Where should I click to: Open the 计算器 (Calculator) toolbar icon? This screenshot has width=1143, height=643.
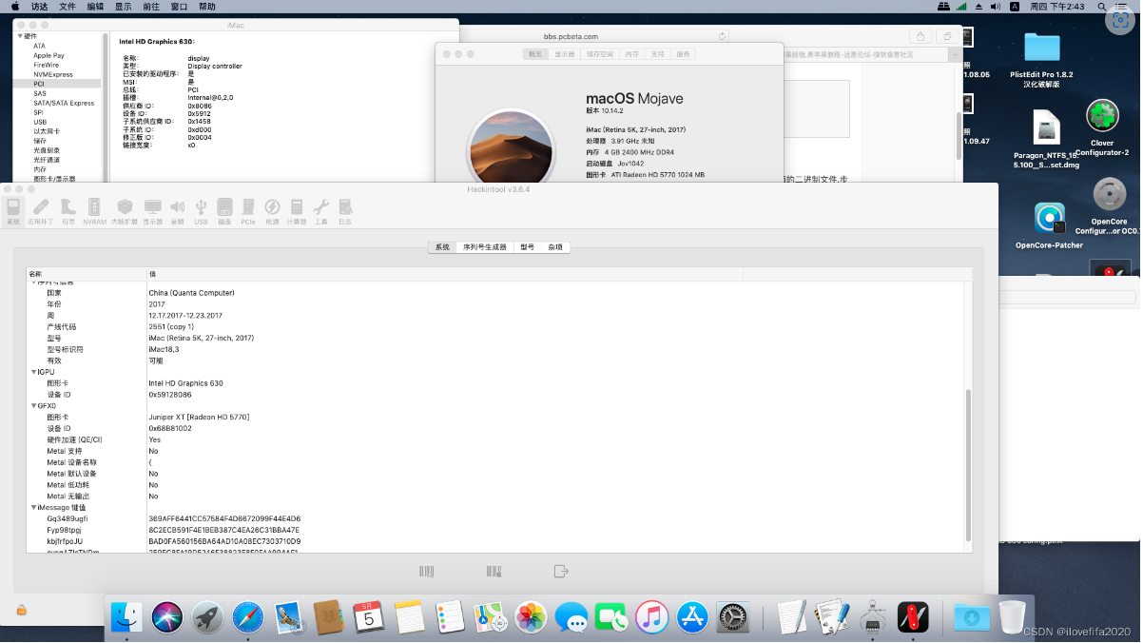click(297, 210)
